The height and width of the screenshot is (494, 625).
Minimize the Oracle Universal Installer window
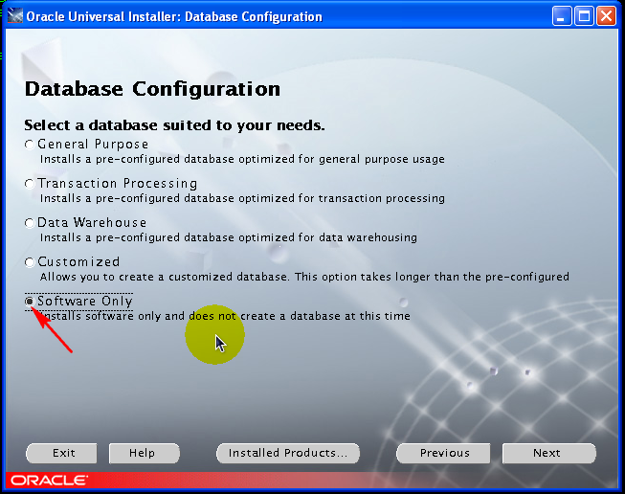[x=562, y=16]
